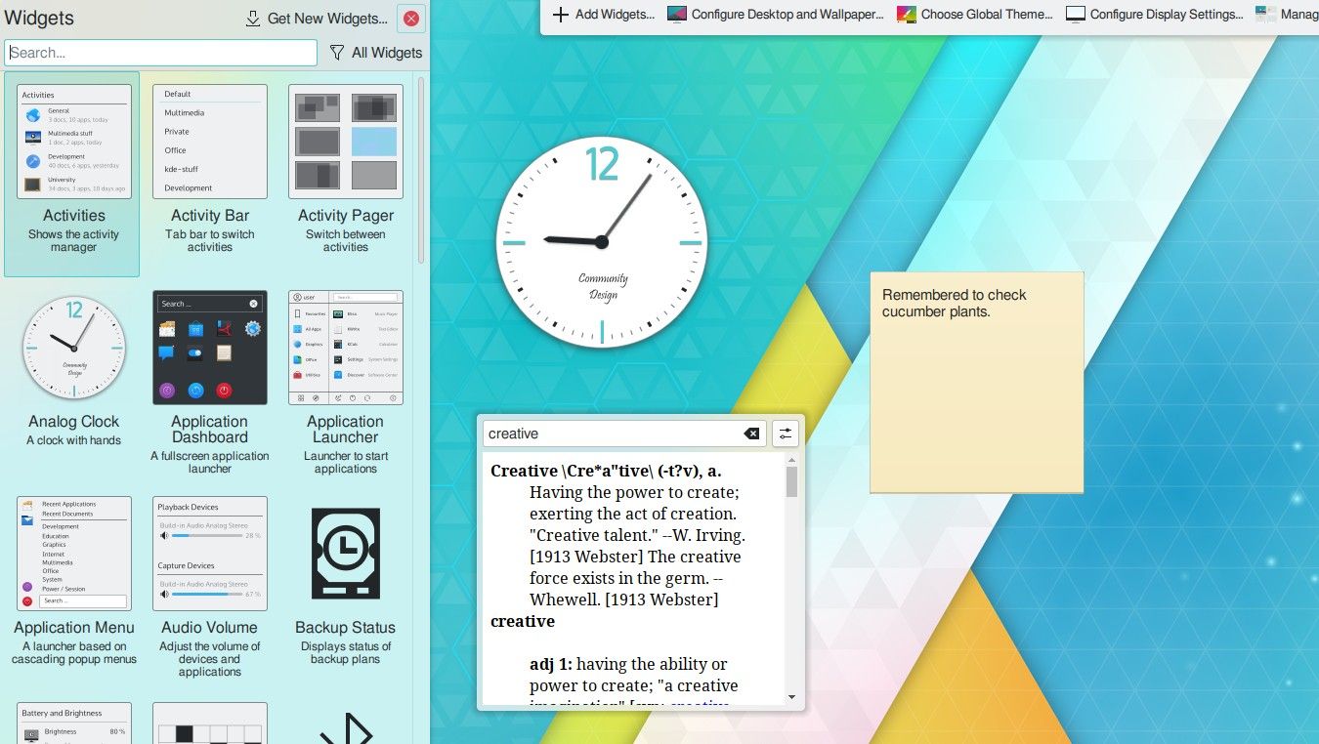This screenshot has width=1319, height=744.
Task: Click the dictionary scrollbar up arrow
Action: click(791, 460)
